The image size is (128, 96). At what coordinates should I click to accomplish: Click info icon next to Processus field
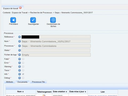(x=19, y=46)
